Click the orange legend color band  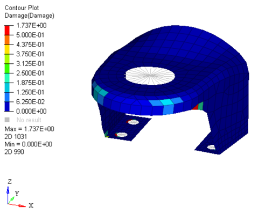coord(7,40)
